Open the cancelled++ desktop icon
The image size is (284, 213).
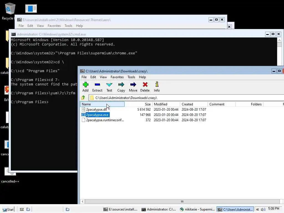(x=10, y=171)
